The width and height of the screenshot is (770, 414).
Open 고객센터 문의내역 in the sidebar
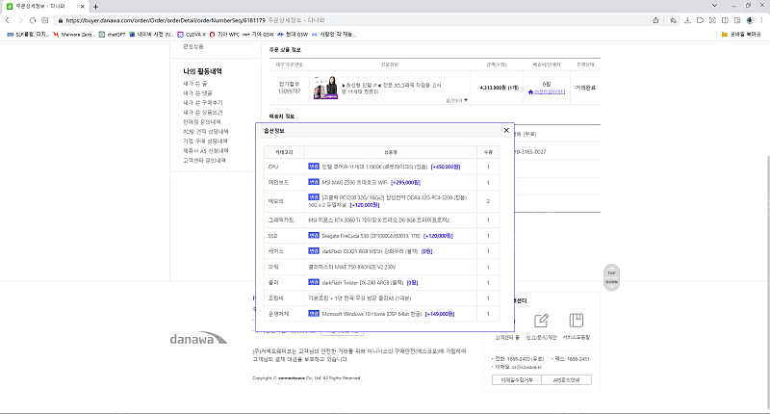click(x=204, y=161)
